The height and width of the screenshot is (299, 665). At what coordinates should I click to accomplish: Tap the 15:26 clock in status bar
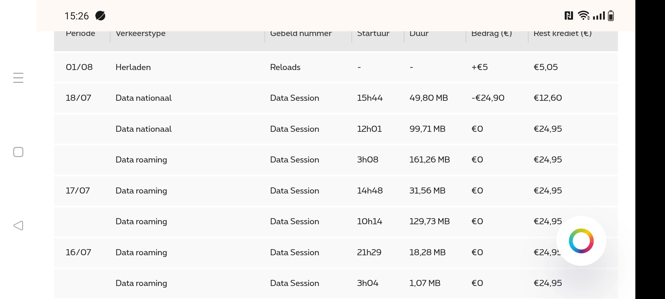point(76,16)
